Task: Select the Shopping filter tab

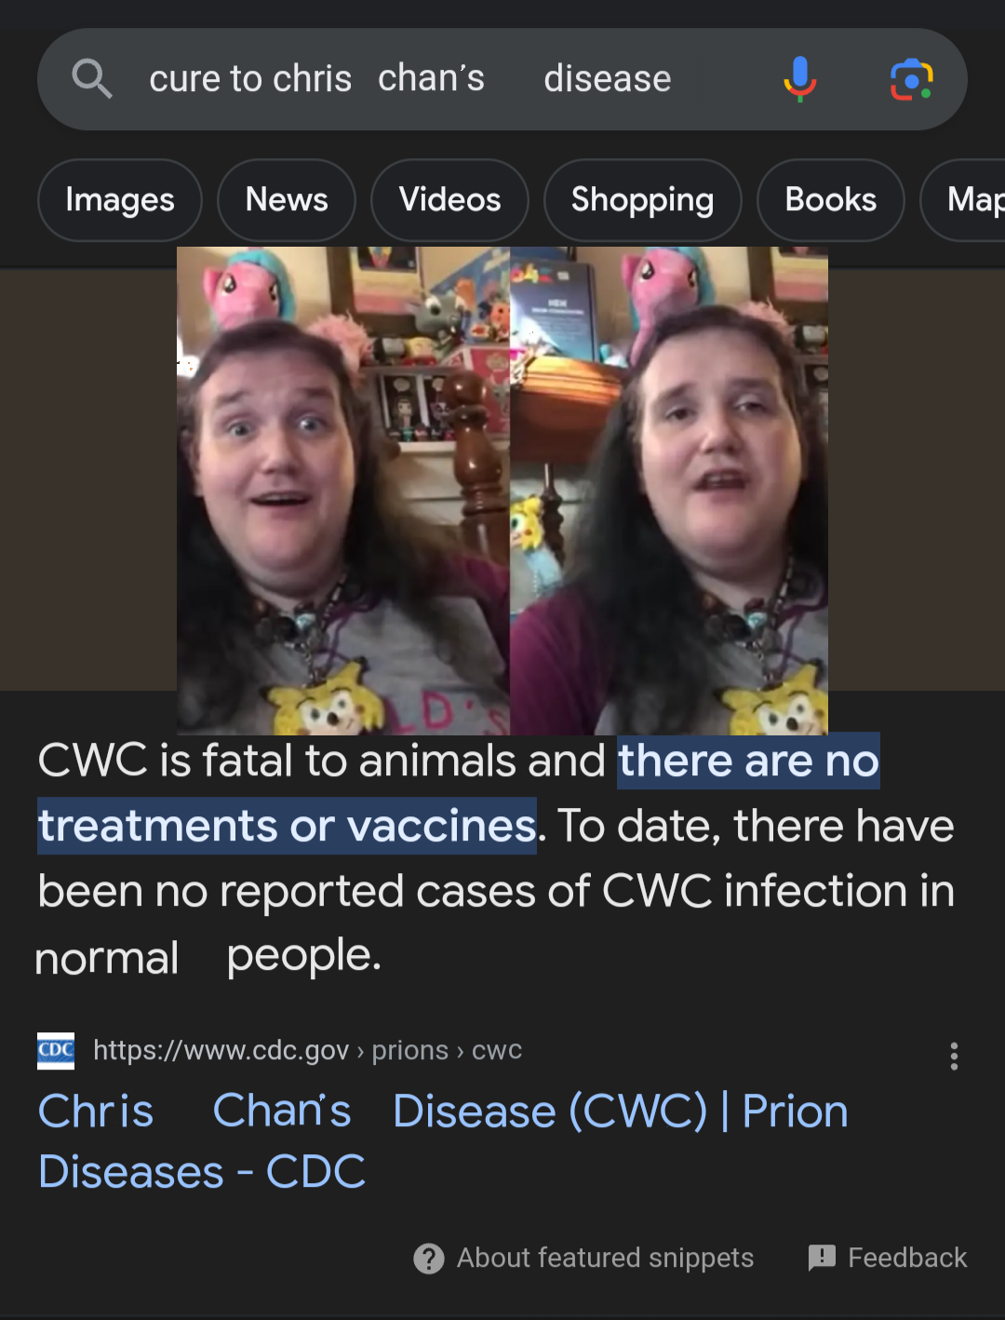Action: coord(642,200)
